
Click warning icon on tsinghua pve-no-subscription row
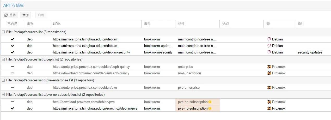[x=210, y=108]
